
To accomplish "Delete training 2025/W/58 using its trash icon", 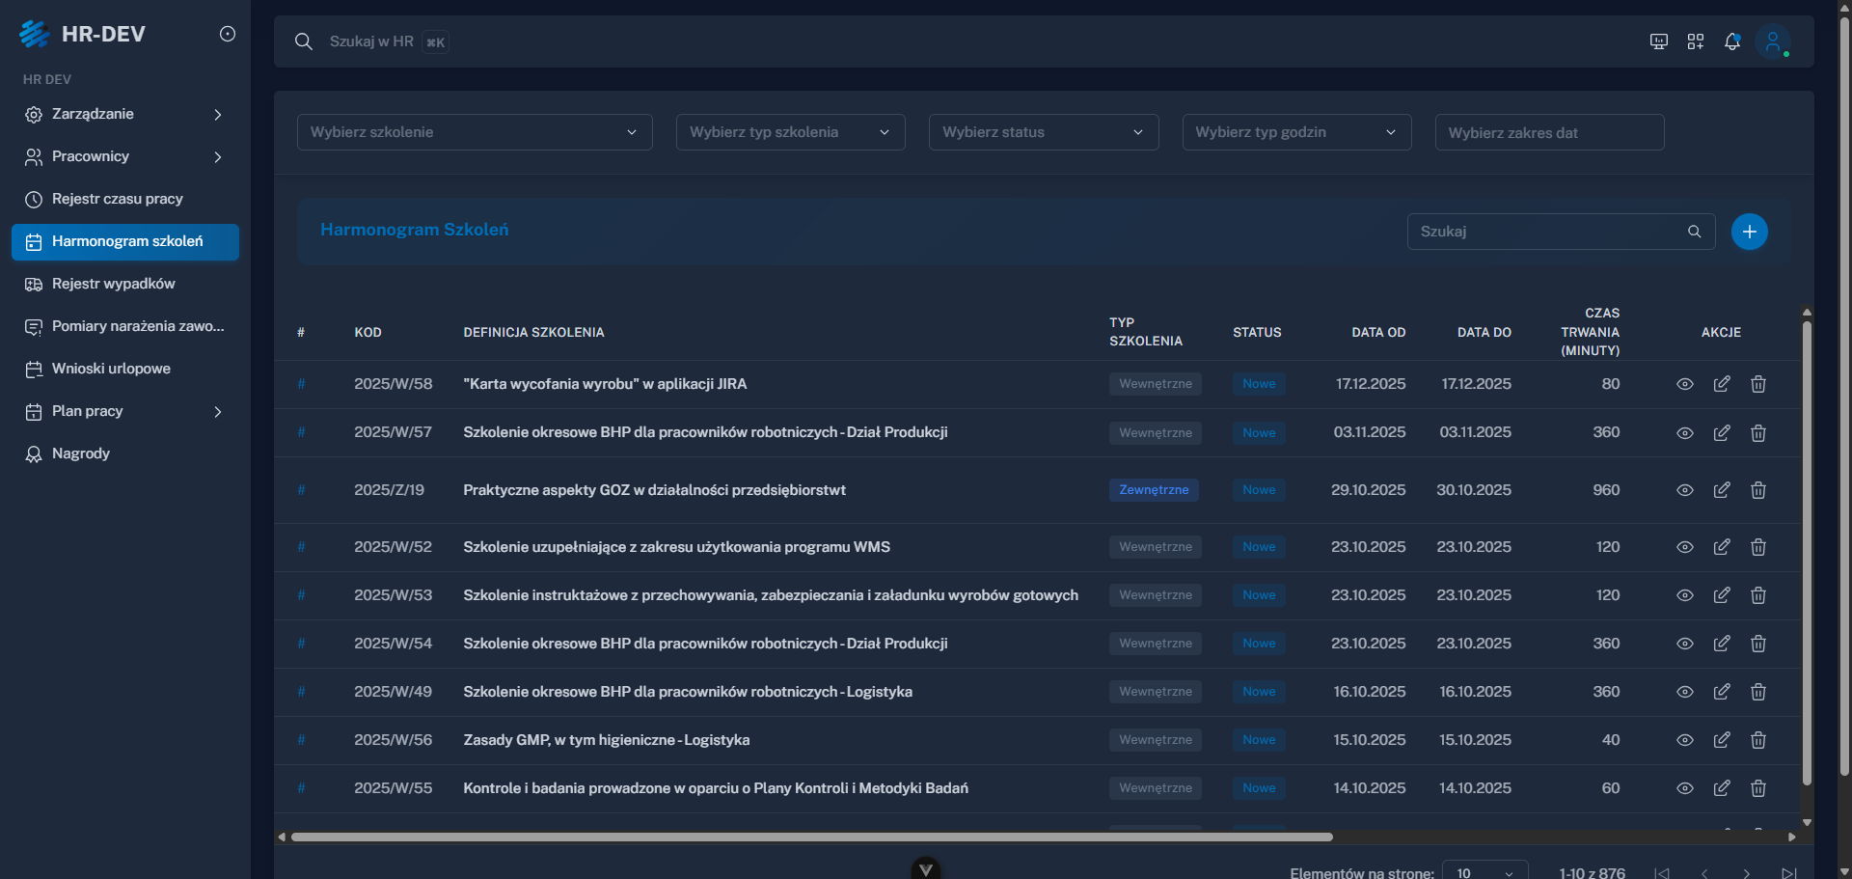I will point(1757,384).
